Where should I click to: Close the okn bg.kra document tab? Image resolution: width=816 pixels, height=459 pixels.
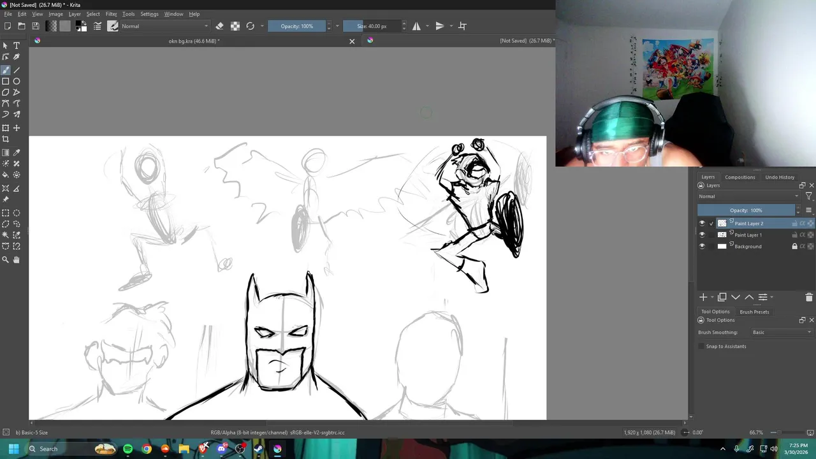352,41
